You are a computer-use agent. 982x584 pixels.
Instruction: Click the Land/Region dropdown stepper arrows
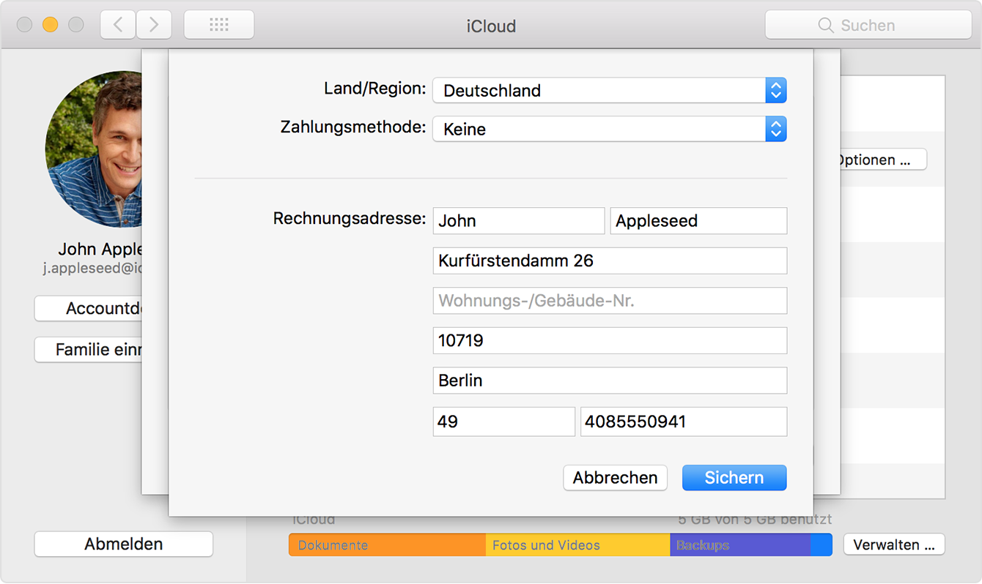click(775, 90)
